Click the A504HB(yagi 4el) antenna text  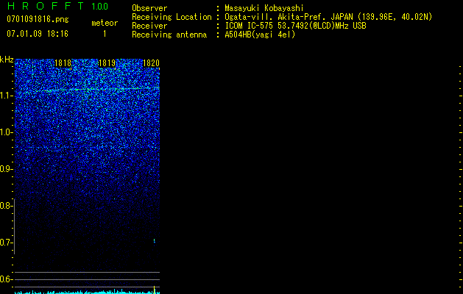point(260,35)
